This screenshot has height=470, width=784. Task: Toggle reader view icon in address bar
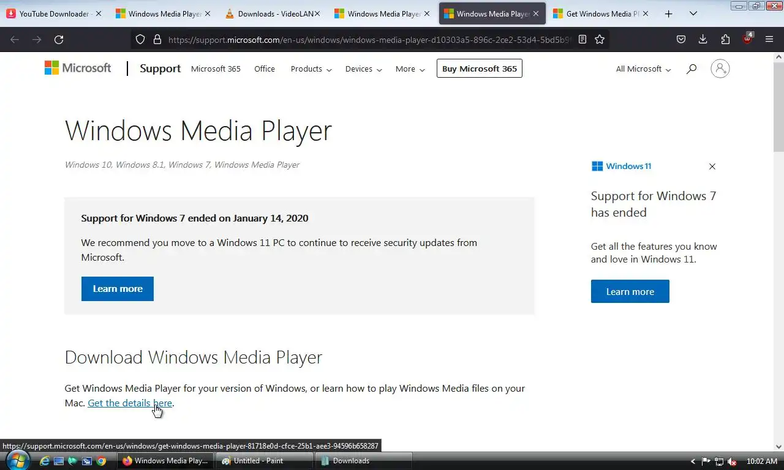582,39
